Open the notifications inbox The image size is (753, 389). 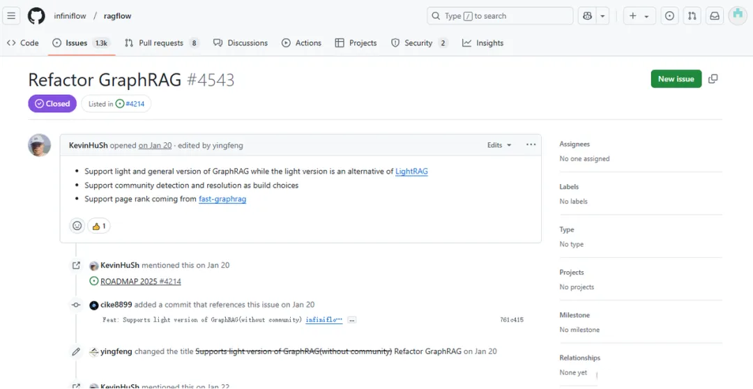(715, 16)
